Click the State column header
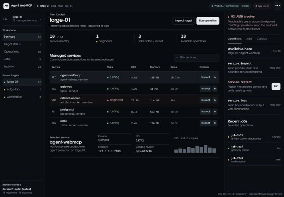The height and width of the screenshot is (197, 284). (110, 67)
